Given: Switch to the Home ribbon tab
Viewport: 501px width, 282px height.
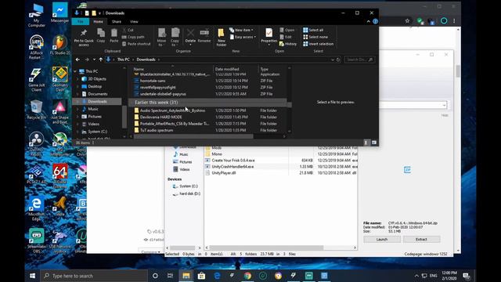Looking at the screenshot, I should tap(98, 21).
